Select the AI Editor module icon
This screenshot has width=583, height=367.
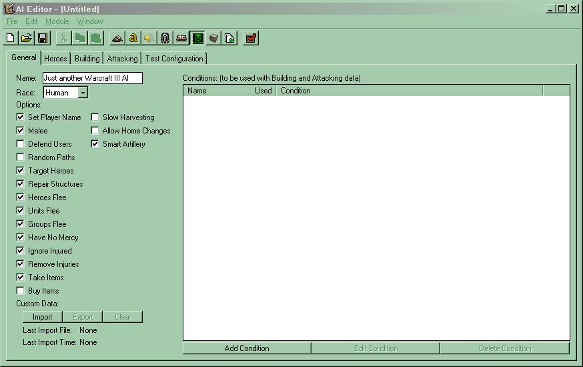(x=197, y=38)
